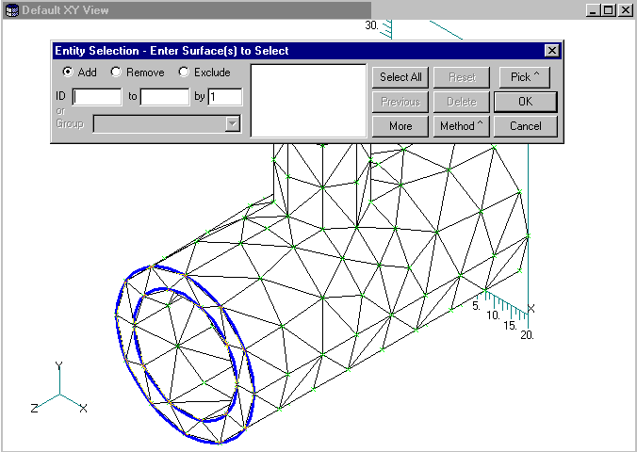Click the '20.' ruler label
This screenshot has height=452, width=637.
(527, 335)
